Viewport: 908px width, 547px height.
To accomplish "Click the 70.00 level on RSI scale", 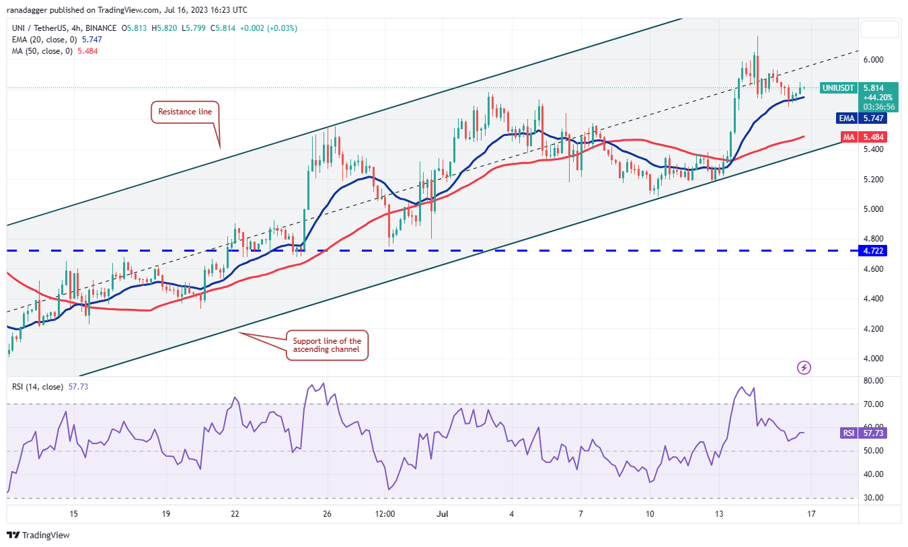I will click(873, 404).
